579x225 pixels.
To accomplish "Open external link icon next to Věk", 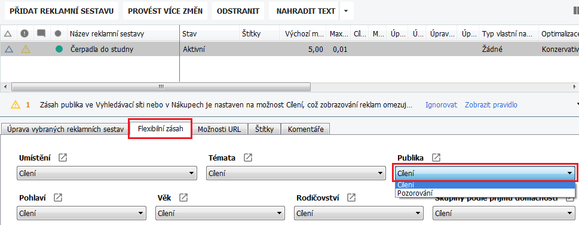I will [x=183, y=198].
